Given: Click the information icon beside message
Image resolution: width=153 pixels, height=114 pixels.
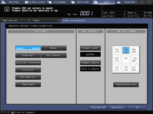Looking at the screenshot, I should 7,9.
